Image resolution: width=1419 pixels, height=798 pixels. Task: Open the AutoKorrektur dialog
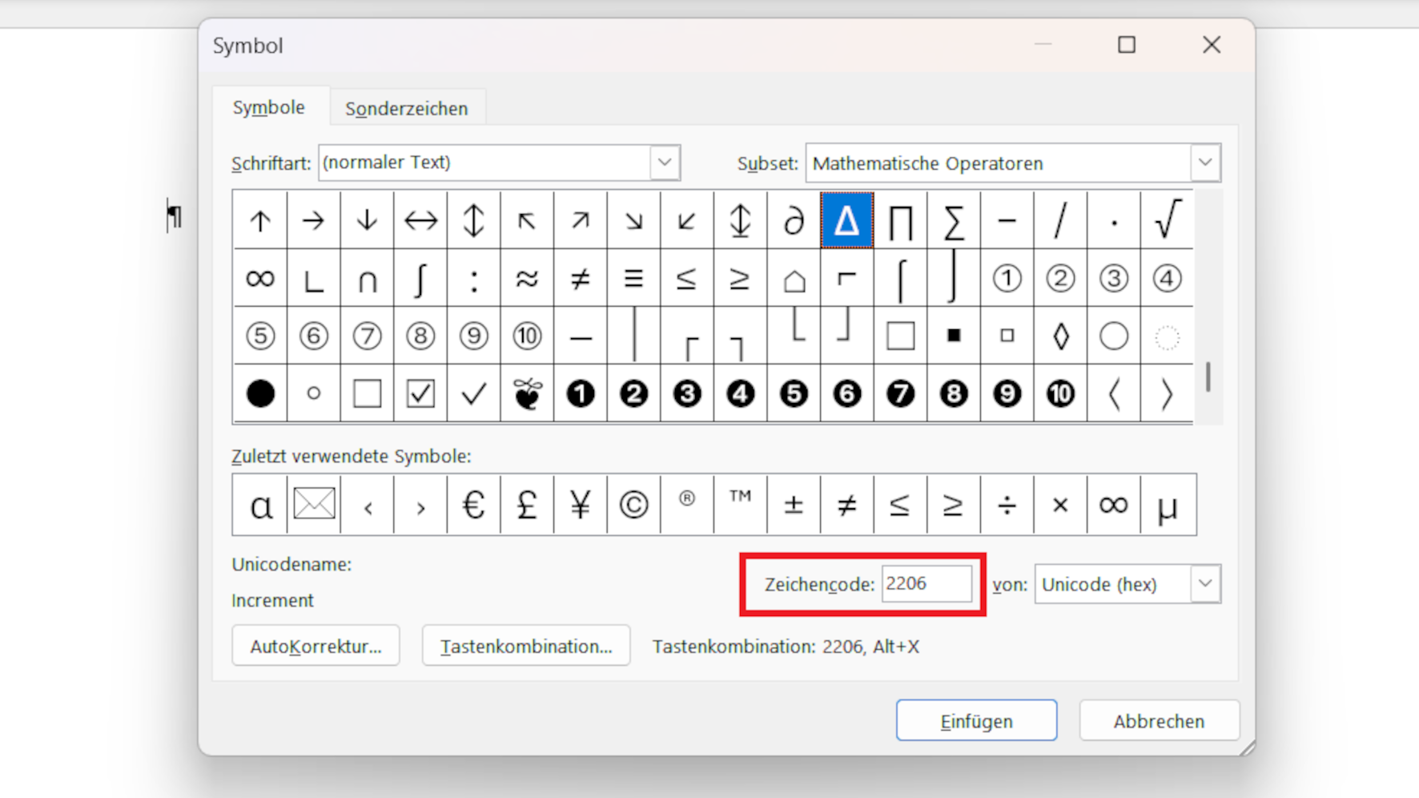pos(316,646)
